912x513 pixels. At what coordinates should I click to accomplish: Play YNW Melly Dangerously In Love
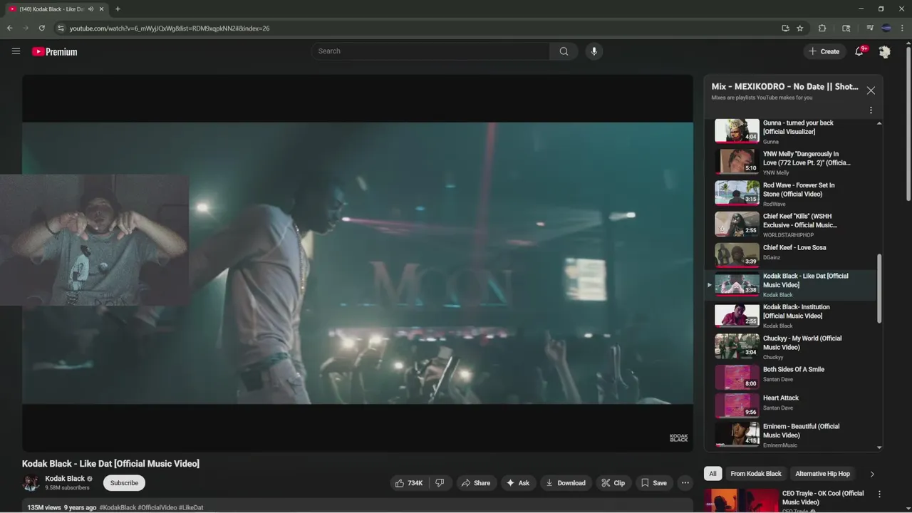pos(790,162)
